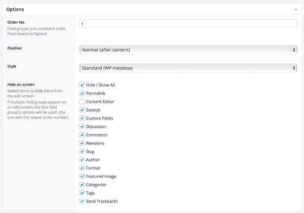Uncheck the Featured Image checkbox
This screenshot has height=213, width=304.
[82, 177]
